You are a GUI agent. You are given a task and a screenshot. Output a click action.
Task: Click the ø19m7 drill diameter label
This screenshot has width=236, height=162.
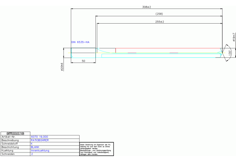tap(234, 37)
